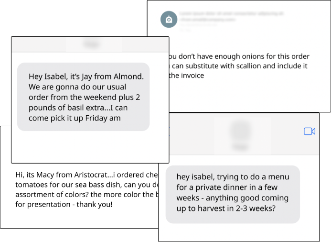
Task: Open the blurred contact name above Jay's message
Action: coord(91,44)
